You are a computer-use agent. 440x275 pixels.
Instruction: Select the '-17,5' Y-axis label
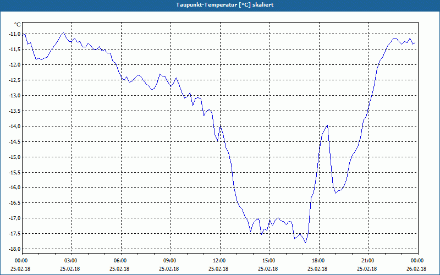pos(15,234)
